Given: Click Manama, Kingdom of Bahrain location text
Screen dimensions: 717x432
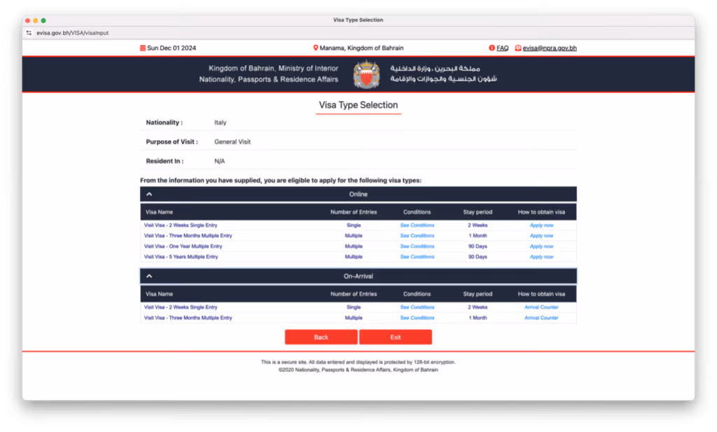Looking at the screenshot, I should (x=361, y=48).
